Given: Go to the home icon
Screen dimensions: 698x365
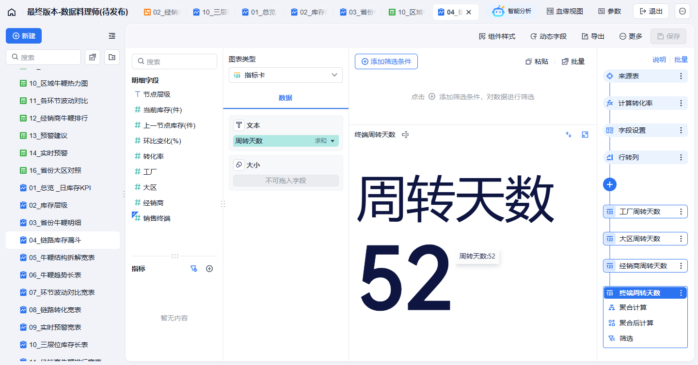Looking at the screenshot, I should 12,12.
